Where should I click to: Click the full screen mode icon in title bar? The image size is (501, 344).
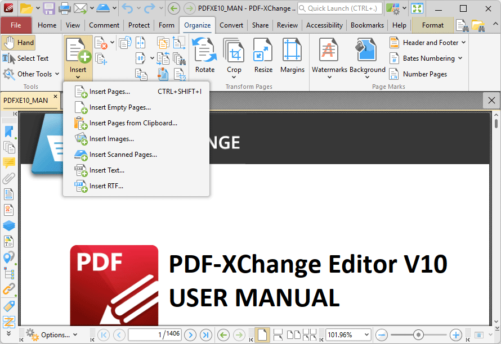point(417,8)
